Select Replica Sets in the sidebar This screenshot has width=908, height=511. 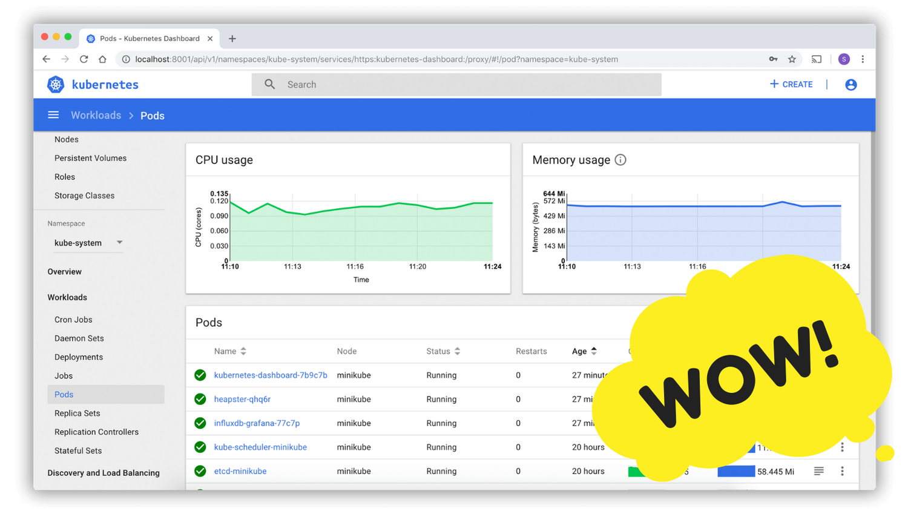click(77, 414)
